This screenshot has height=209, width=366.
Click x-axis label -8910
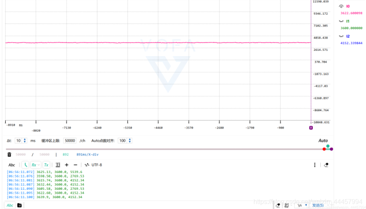pyautogui.click(x=11, y=125)
